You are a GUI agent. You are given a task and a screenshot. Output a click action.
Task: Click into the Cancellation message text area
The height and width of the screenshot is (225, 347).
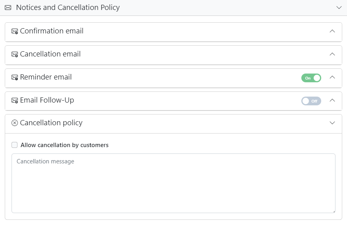173,183
